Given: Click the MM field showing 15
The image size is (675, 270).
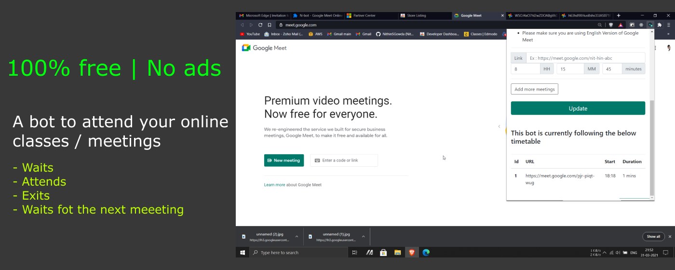Looking at the screenshot, I should pos(570,69).
